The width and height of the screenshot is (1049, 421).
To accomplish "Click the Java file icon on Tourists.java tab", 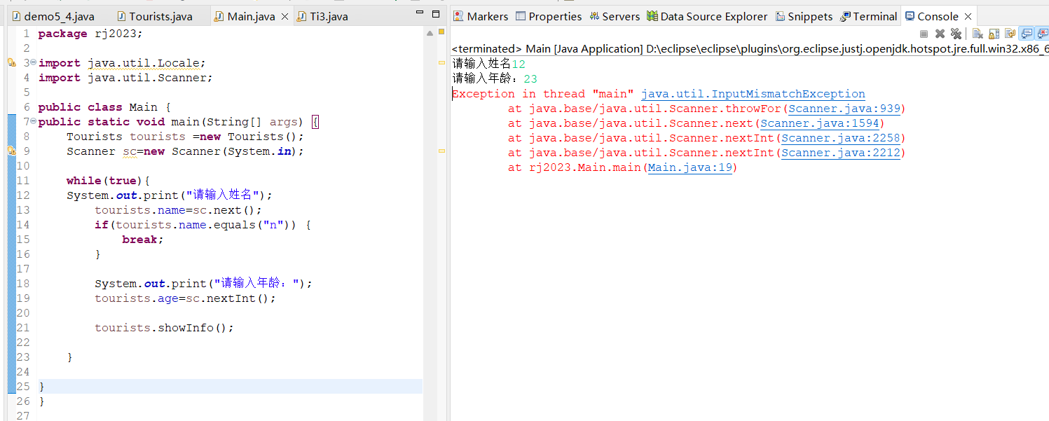I will point(122,16).
